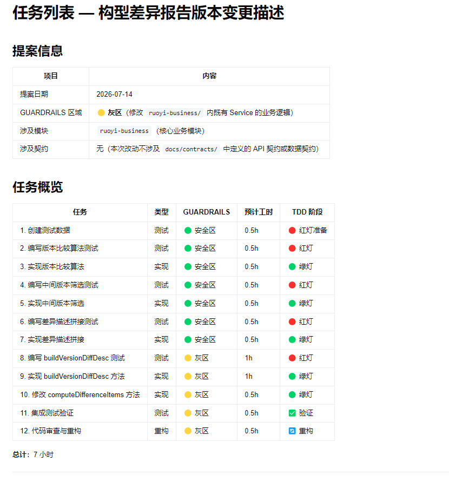Image resolution: width=449 pixels, height=489 pixels.
Task: Click the 提案信息 heading
Action: click(37, 51)
